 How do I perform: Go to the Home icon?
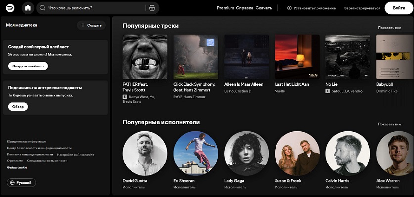(28, 8)
